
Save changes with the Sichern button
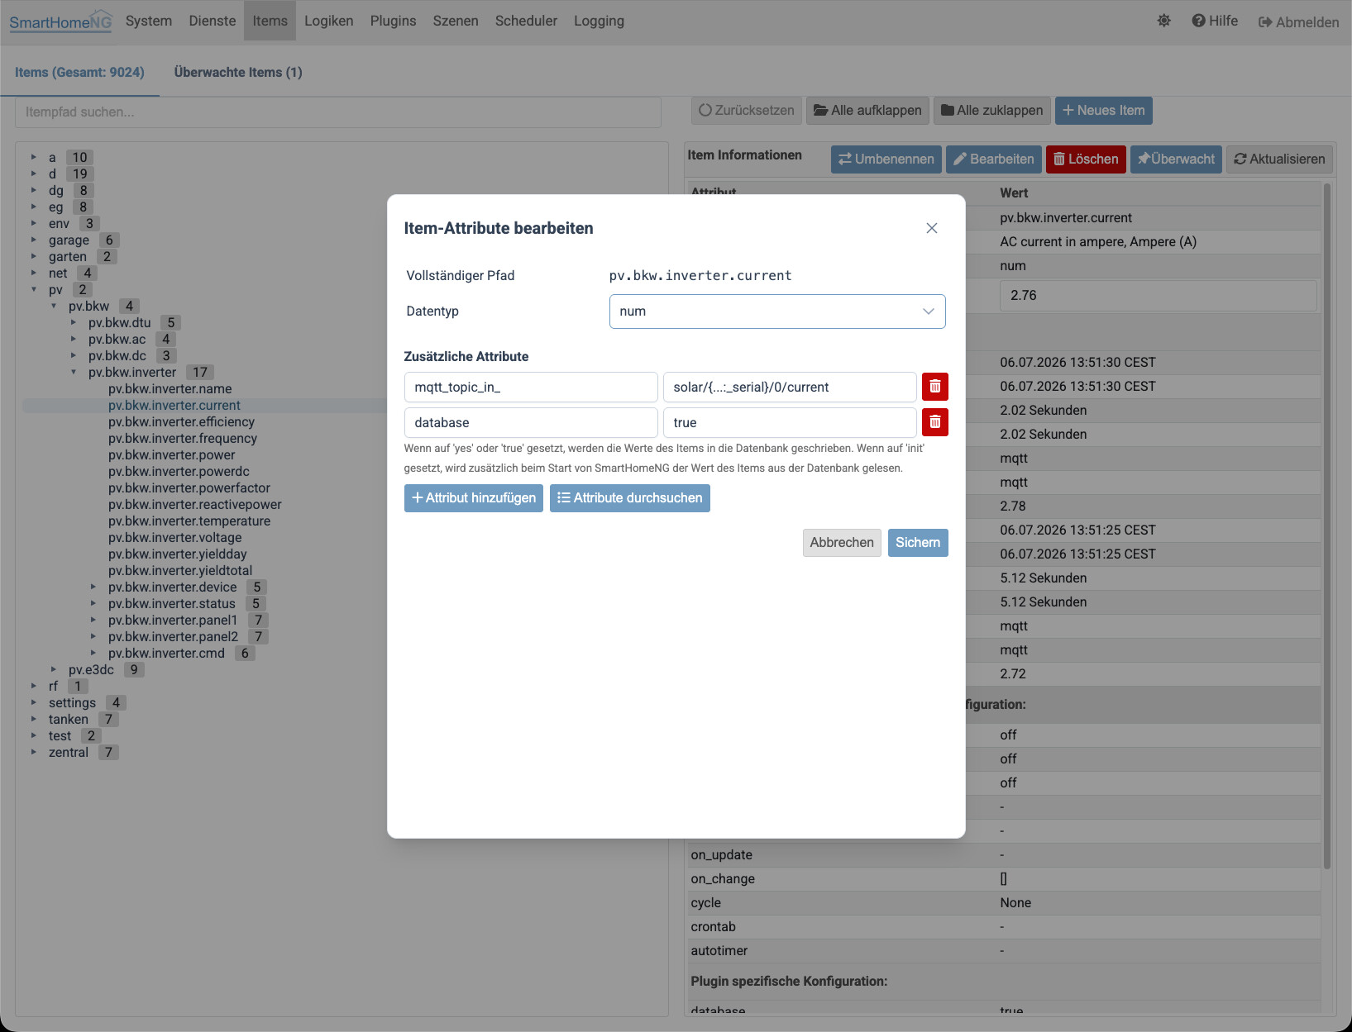coord(917,543)
